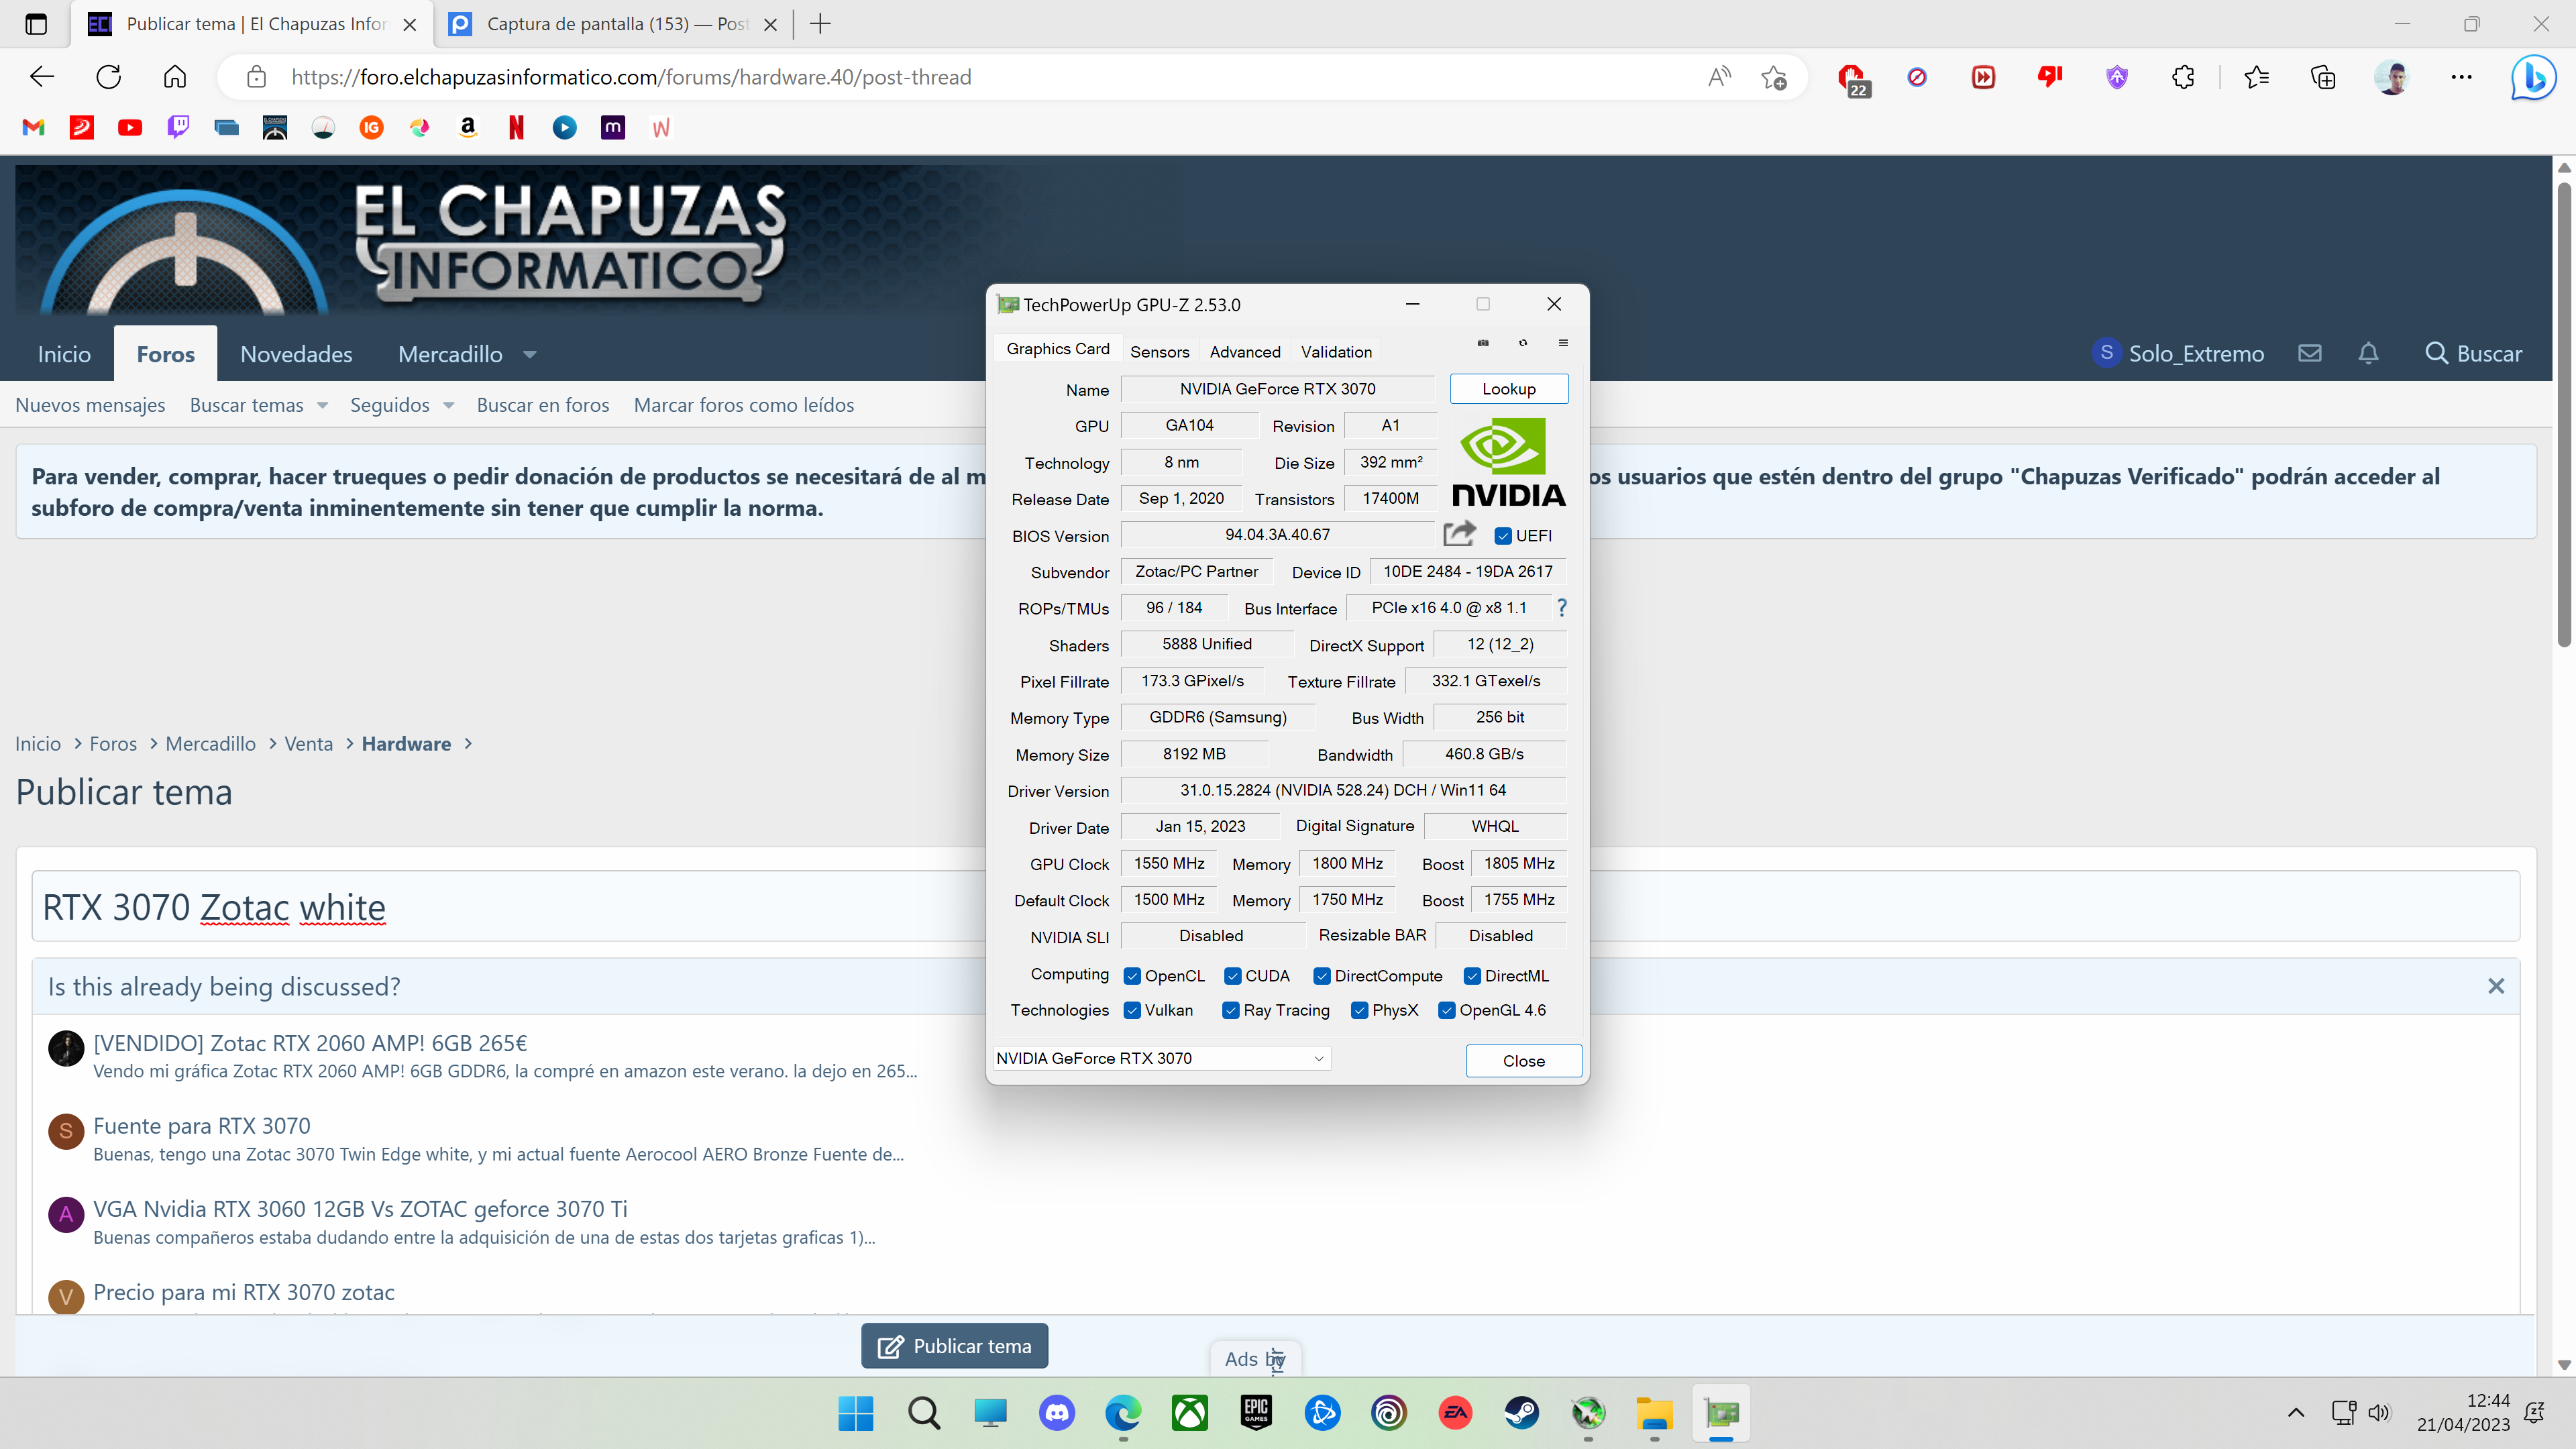Image resolution: width=2576 pixels, height=1449 pixels.
Task: Click the GPU-Z screenshot camera icon
Action: (1483, 343)
